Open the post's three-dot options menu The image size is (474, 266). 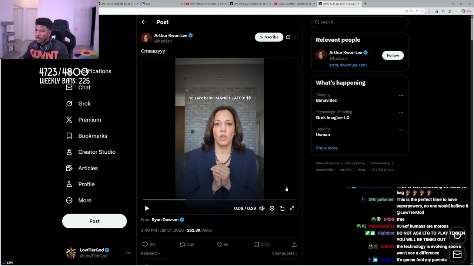click(x=296, y=37)
